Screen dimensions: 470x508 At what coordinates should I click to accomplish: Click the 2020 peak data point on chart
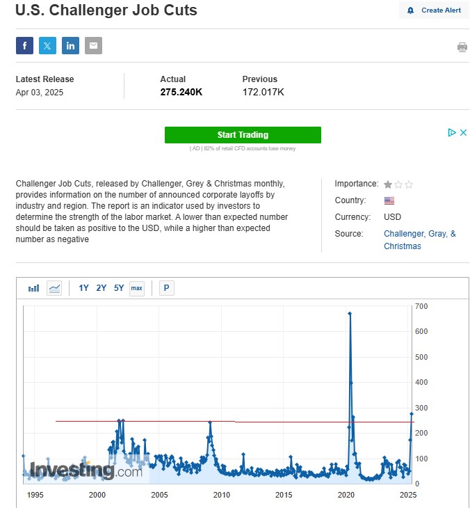(x=350, y=314)
